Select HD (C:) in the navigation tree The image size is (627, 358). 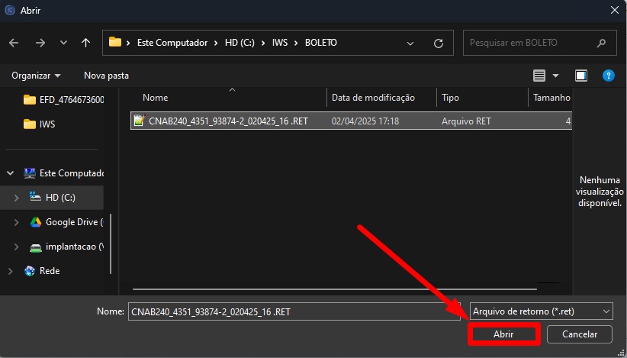point(53,198)
